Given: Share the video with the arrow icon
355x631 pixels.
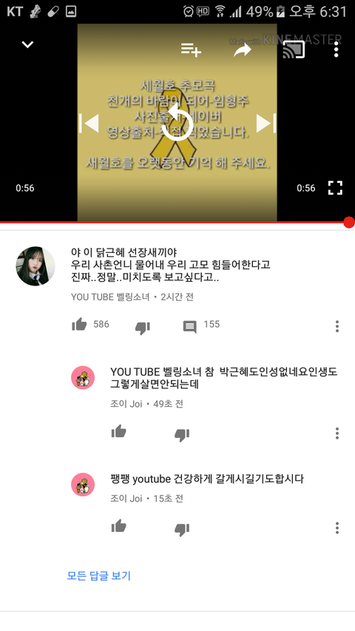Looking at the screenshot, I should [243, 50].
